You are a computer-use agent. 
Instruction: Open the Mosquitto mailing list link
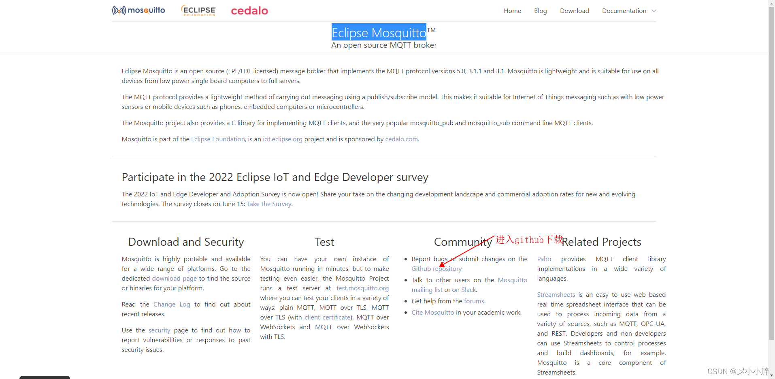pos(469,285)
